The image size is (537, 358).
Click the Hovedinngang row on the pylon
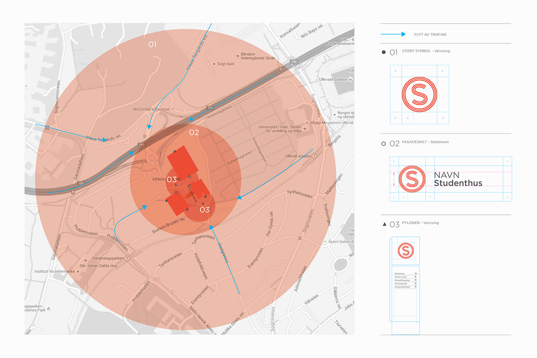click(x=405, y=280)
